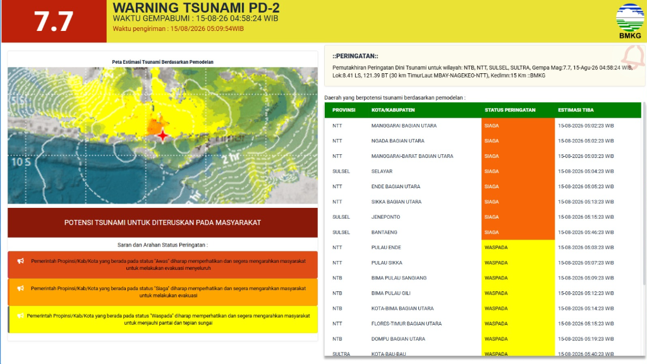Select FLORES-TIMUR BAGIAN UTARA row

tap(483, 324)
